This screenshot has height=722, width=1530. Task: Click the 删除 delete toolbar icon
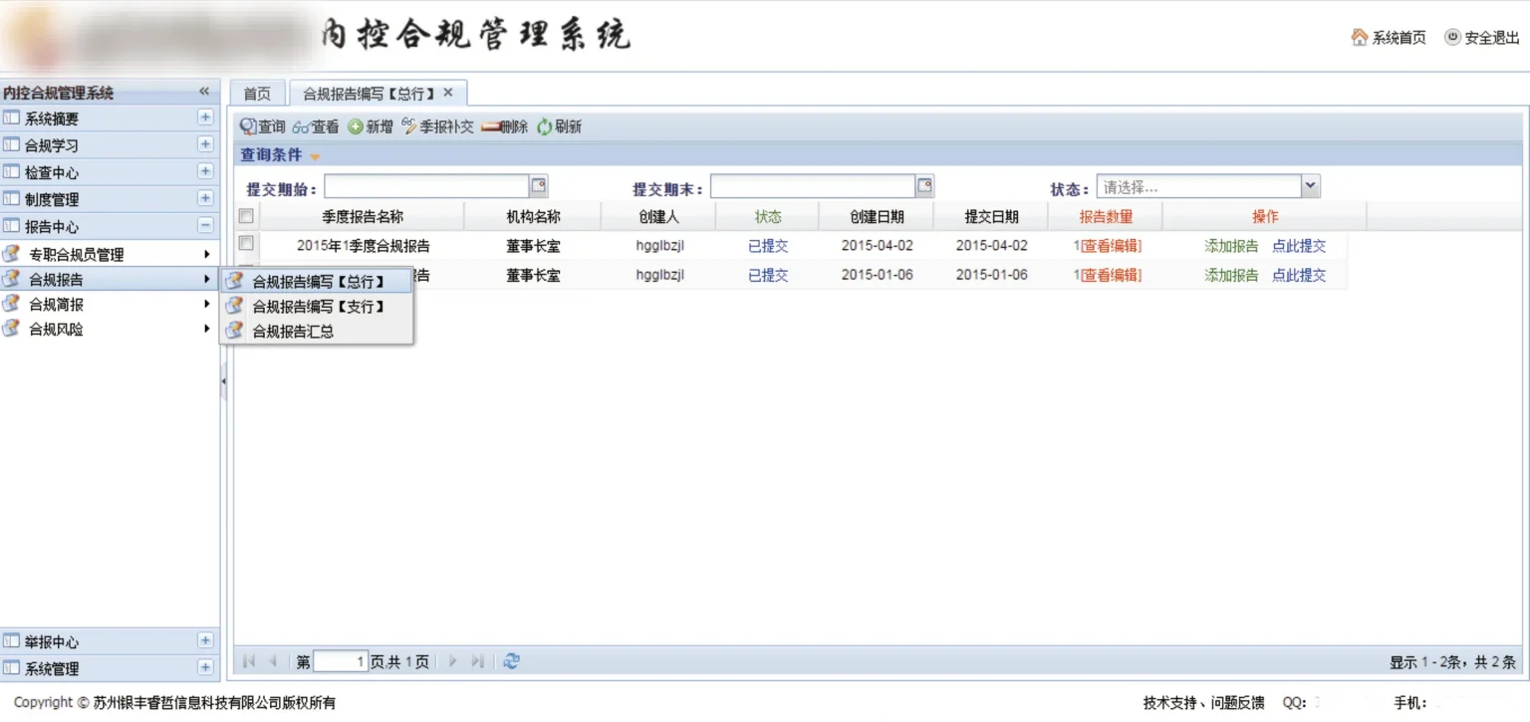pyautogui.click(x=490, y=126)
